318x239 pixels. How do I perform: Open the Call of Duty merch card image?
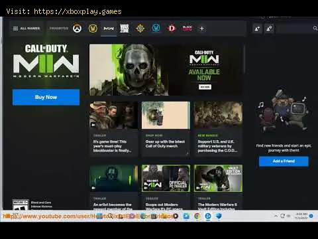pyautogui.click(x=166, y=115)
